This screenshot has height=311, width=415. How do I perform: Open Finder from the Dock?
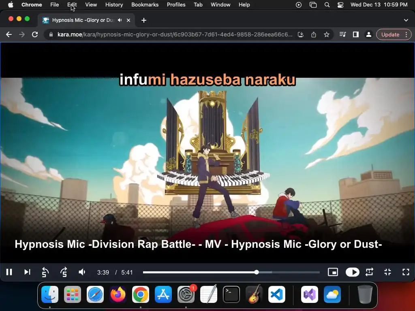[x=50, y=294]
